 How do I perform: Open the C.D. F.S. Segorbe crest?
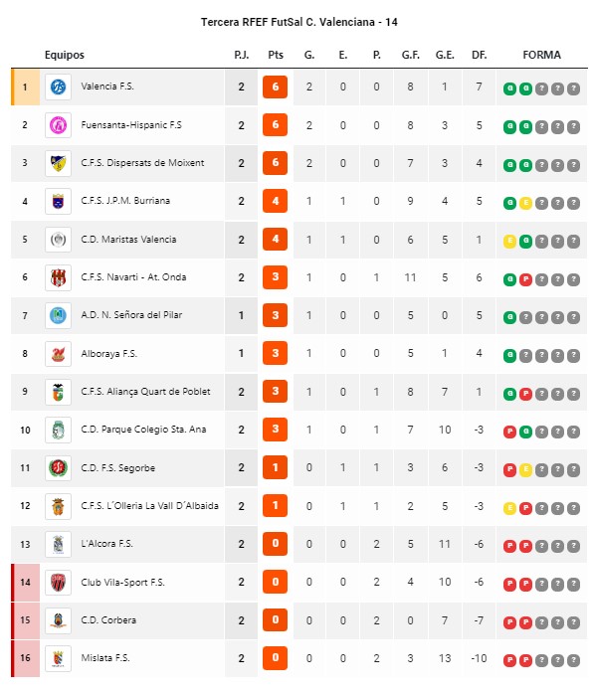(58, 468)
